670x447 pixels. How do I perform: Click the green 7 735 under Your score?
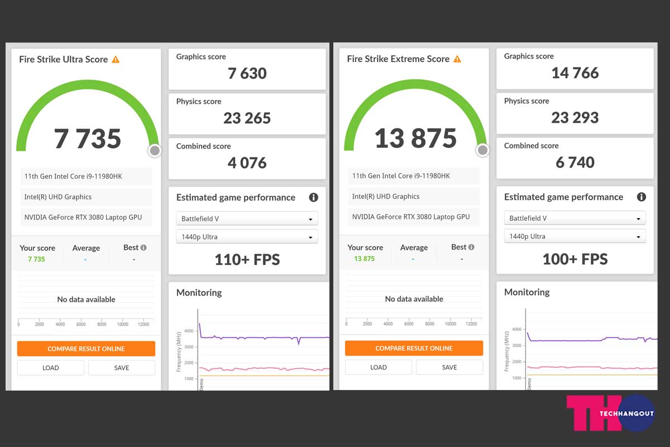[36, 259]
